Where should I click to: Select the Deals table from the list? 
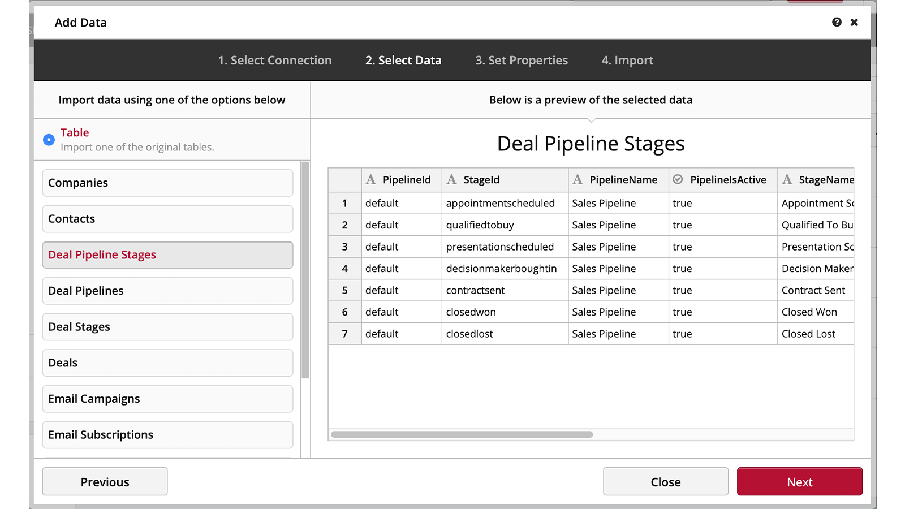(167, 363)
